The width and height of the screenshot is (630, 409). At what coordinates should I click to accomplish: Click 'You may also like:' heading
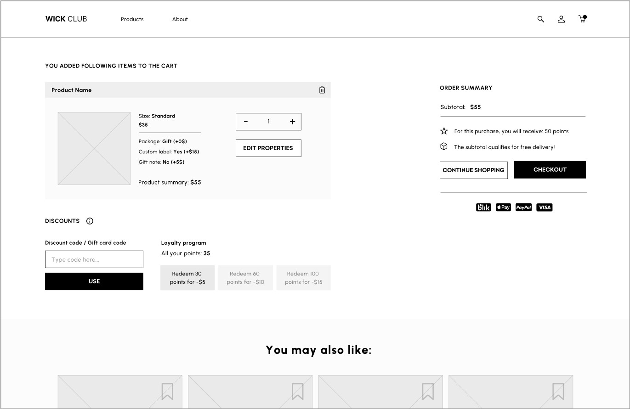318,350
